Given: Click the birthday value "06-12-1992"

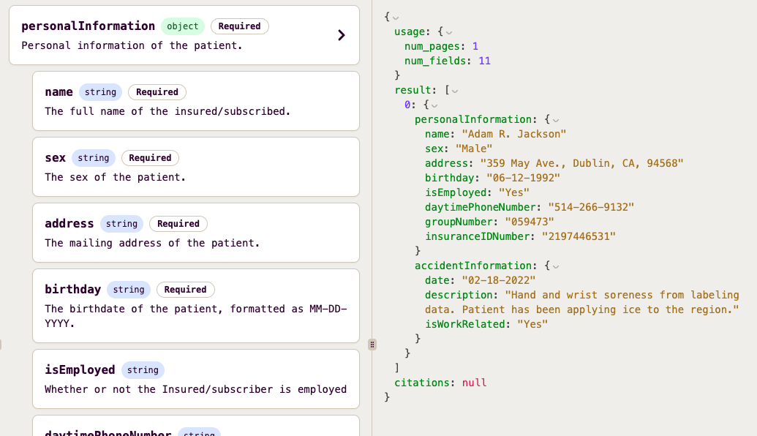Looking at the screenshot, I should tap(523, 178).
